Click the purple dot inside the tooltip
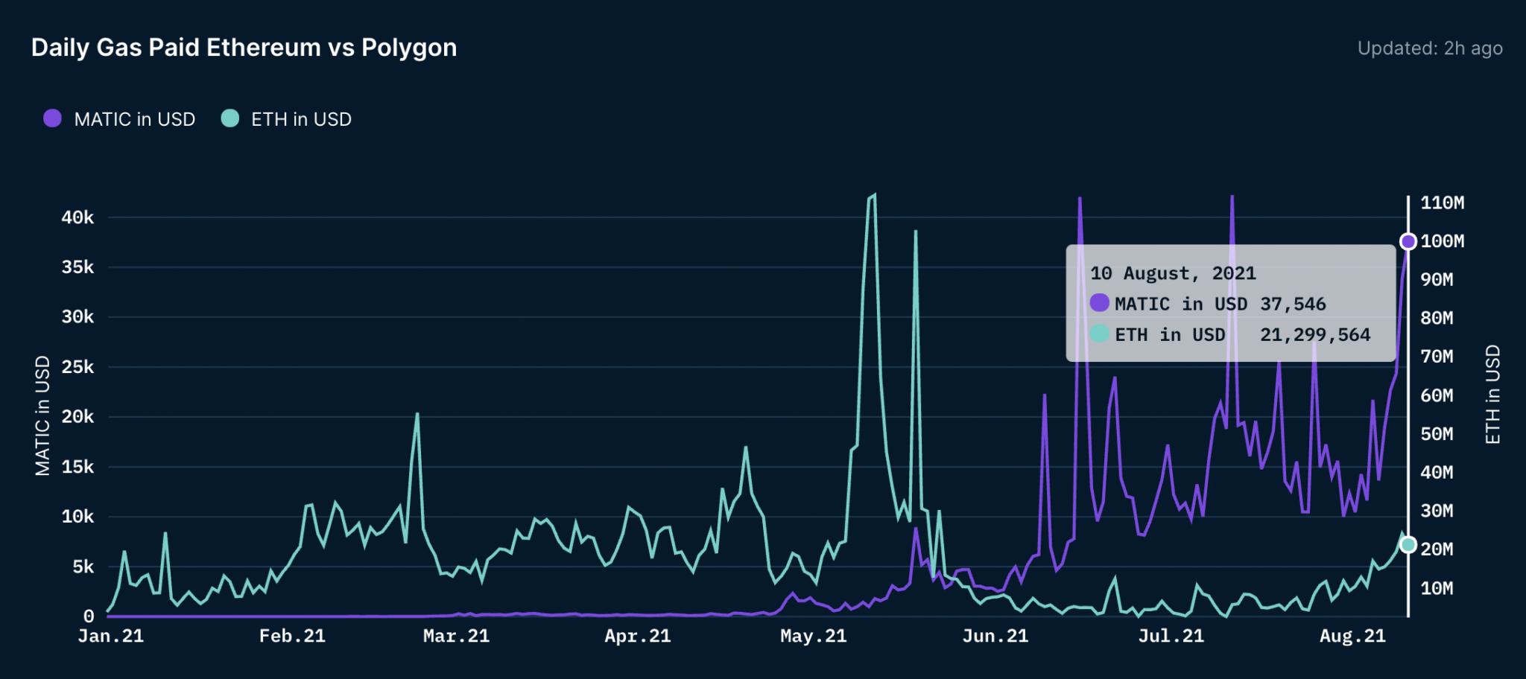 click(1099, 303)
